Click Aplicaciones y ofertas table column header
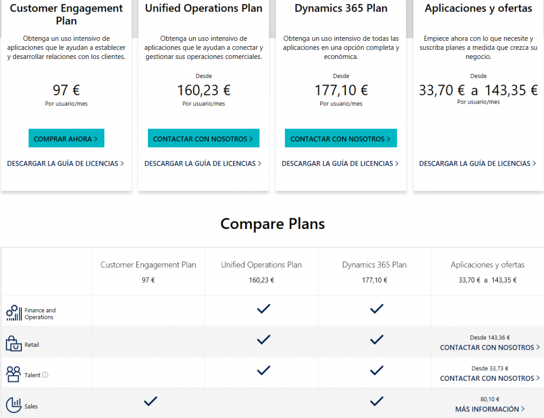This screenshot has width=544, height=418. click(x=488, y=265)
